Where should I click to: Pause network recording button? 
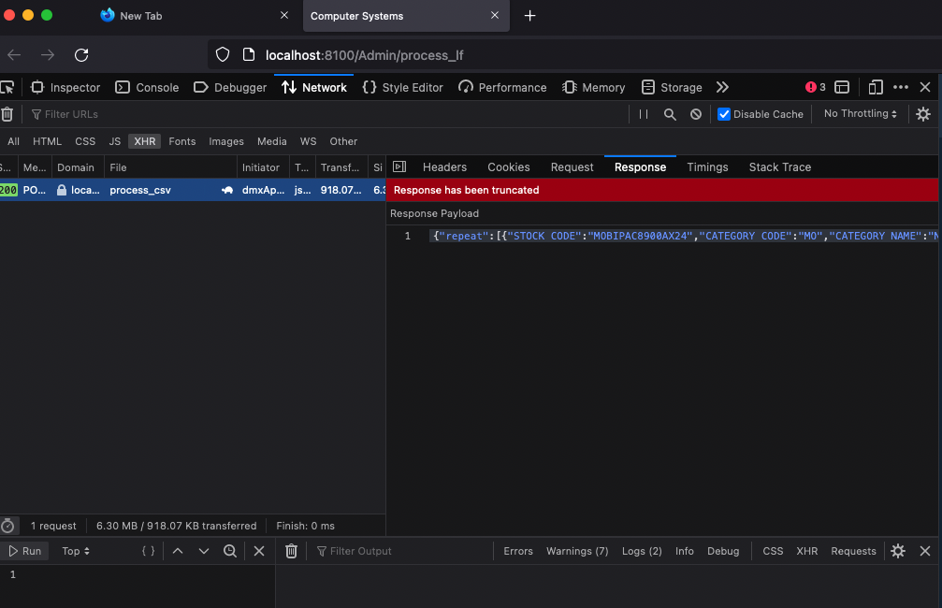(x=644, y=114)
